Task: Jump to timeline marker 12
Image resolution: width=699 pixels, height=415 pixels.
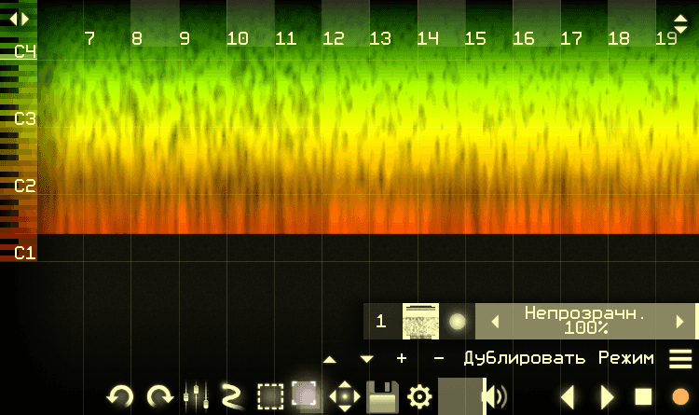Action: [334, 39]
